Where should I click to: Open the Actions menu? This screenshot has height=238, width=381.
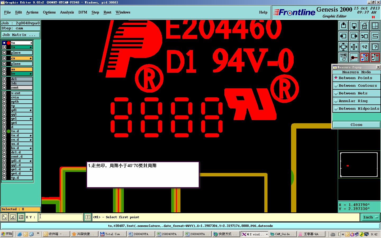pyautogui.click(x=32, y=12)
